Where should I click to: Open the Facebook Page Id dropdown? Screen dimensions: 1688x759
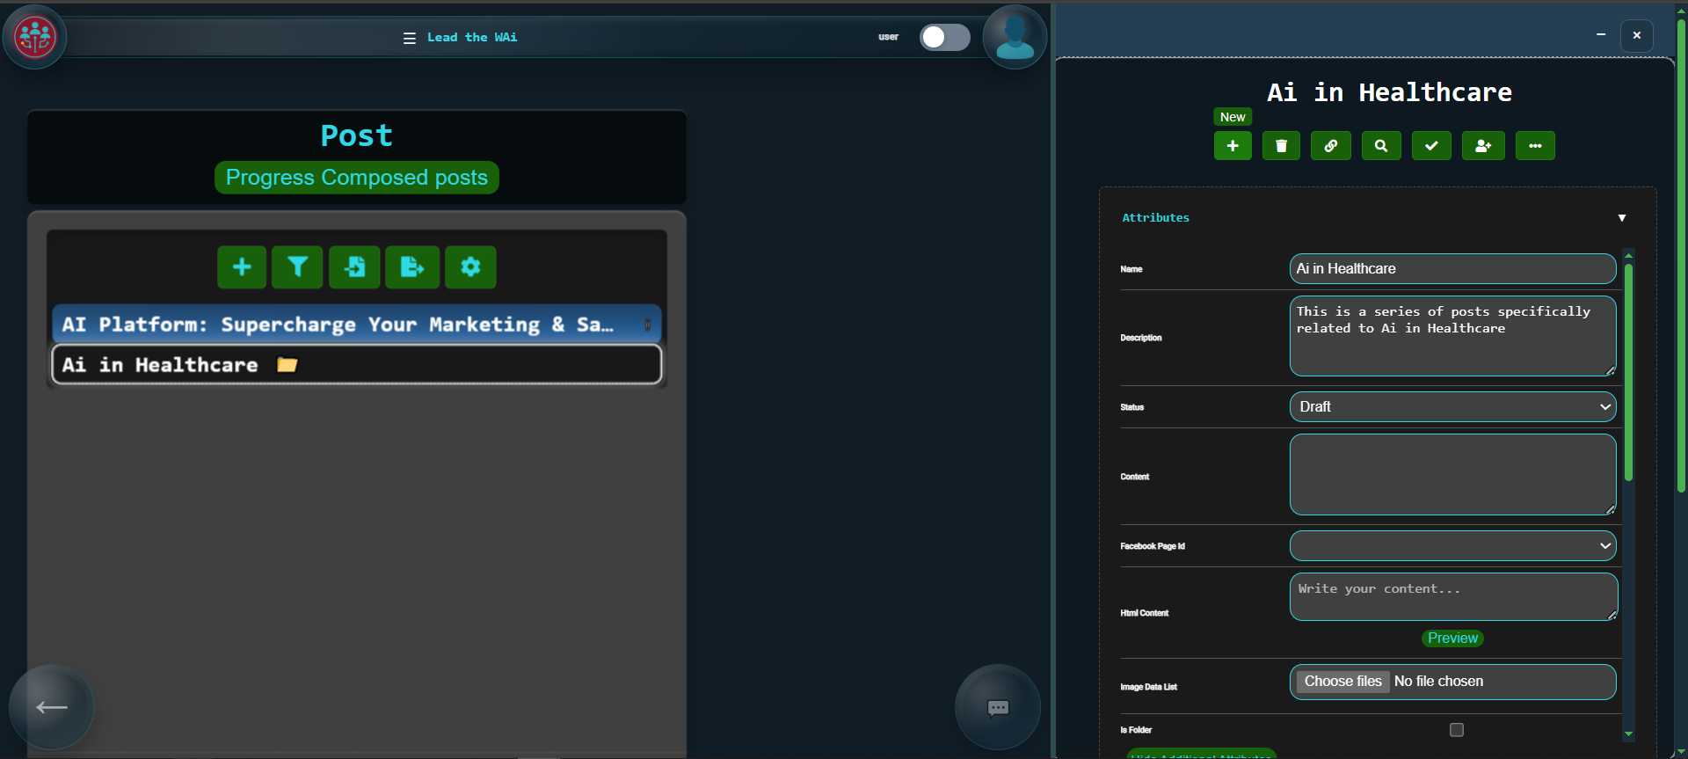pyautogui.click(x=1452, y=546)
